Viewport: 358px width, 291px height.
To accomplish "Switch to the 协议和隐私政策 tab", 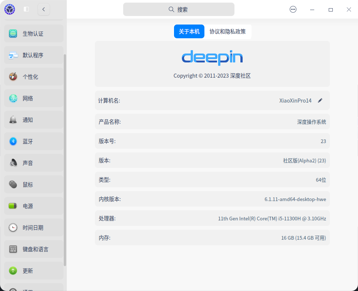I will tap(228, 31).
